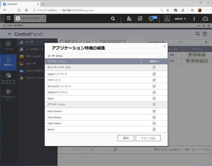
Task: Select the コントロールパネル taskbar tab
Action: (x=30, y=19)
